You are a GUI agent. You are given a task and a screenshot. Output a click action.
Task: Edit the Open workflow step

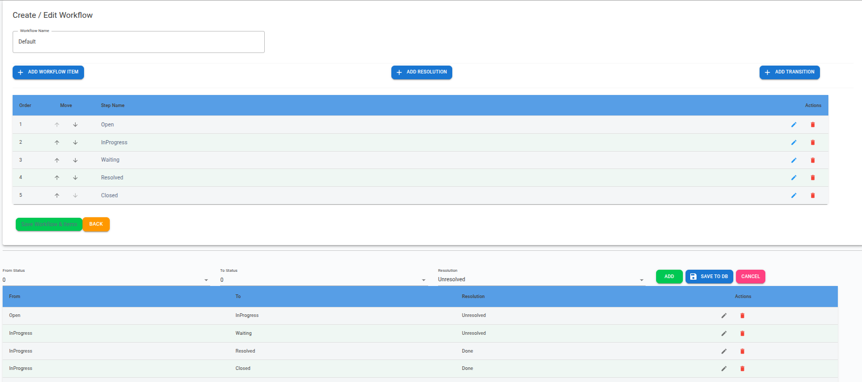point(794,125)
